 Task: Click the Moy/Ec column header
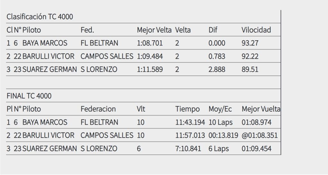[220, 109]
